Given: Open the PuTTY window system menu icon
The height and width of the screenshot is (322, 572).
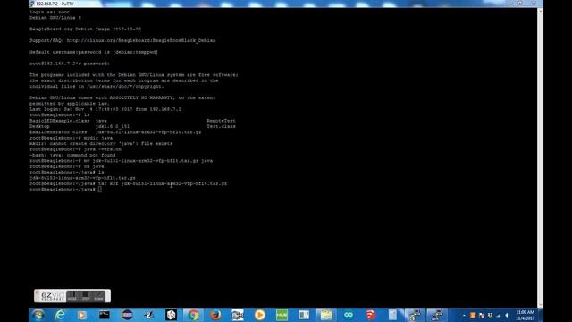Looking at the screenshot, I should click(x=32, y=4).
